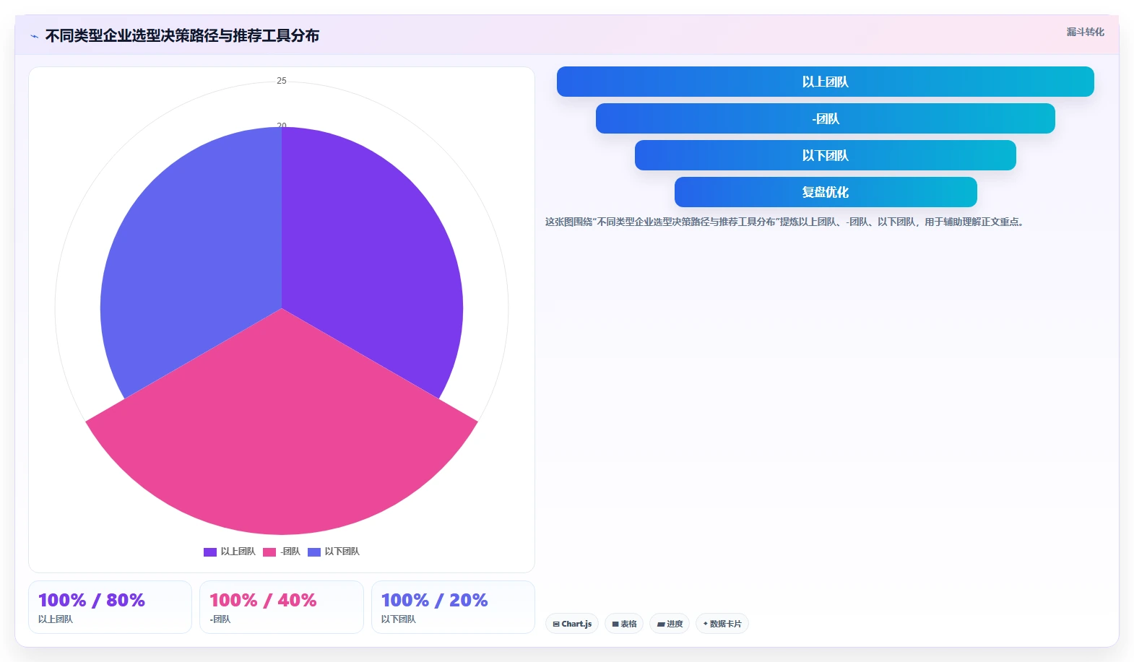1134x662 pixels.
Task: Select the 以上团队 funnel bar
Action: coord(825,82)
